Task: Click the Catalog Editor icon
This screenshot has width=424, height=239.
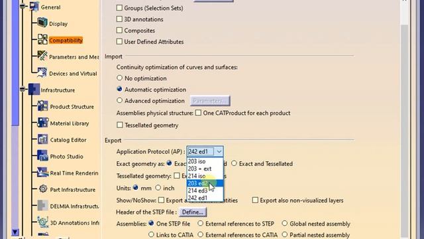Action: click(42, 139)
